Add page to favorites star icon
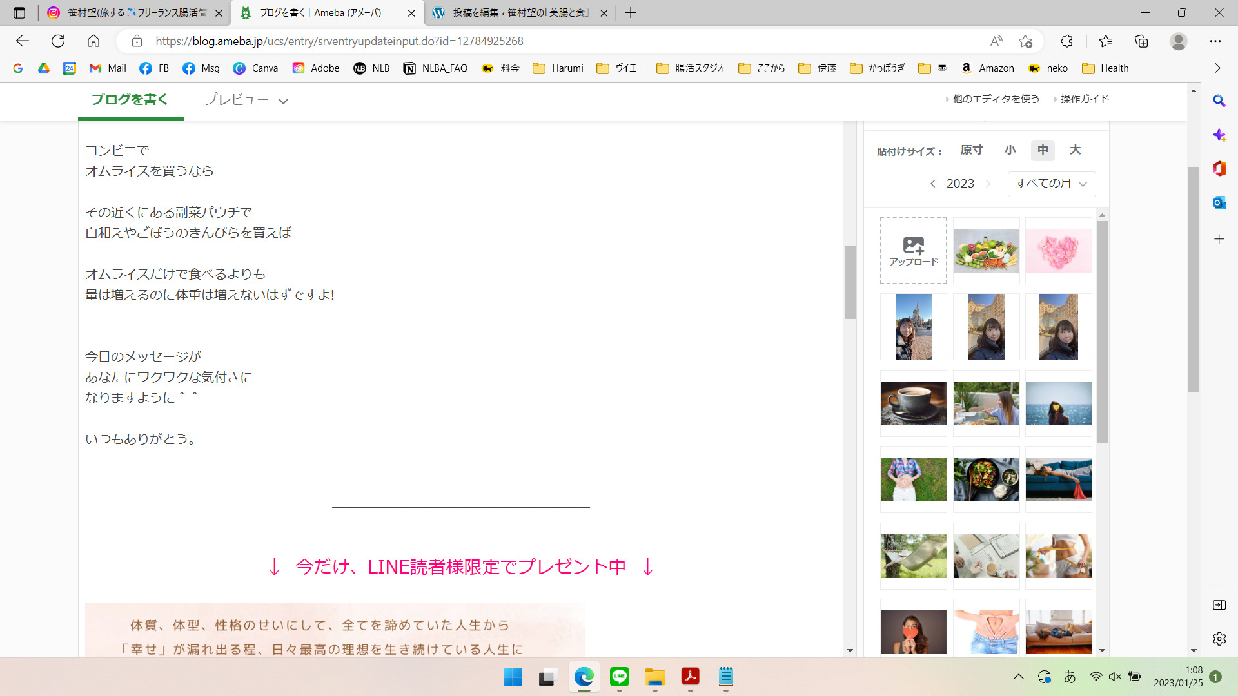This screenshot has width=1238, height=696. 1025,41
